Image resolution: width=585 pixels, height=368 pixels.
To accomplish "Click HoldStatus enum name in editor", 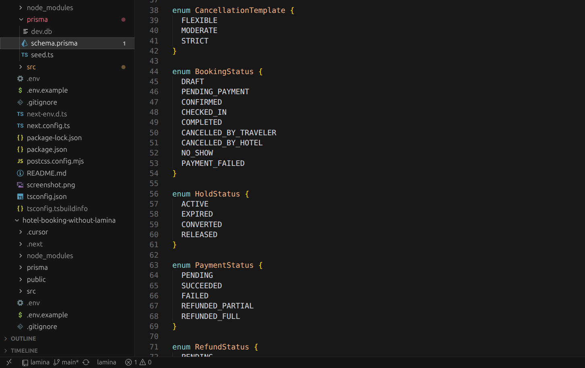I will tap(217, 194).
